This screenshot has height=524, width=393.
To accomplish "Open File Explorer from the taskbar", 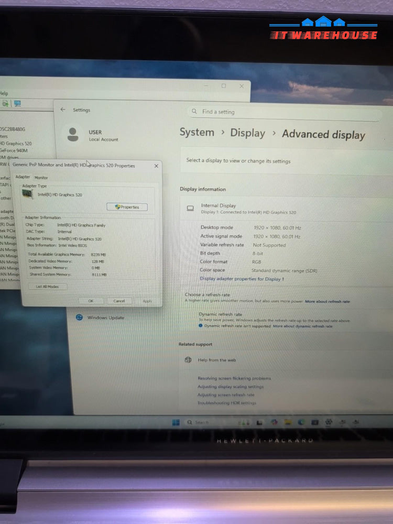I will 288,422.
